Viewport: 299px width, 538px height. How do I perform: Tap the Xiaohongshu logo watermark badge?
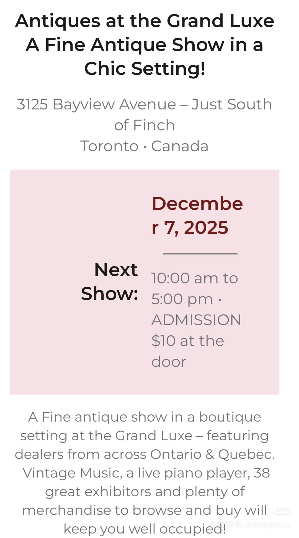click(x=282, y=510)
